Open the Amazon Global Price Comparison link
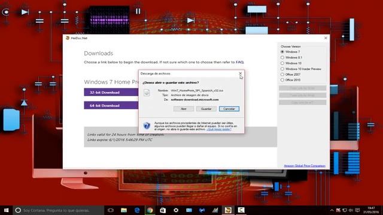Viewport: 383px width, 215px height. coord(305,166)
